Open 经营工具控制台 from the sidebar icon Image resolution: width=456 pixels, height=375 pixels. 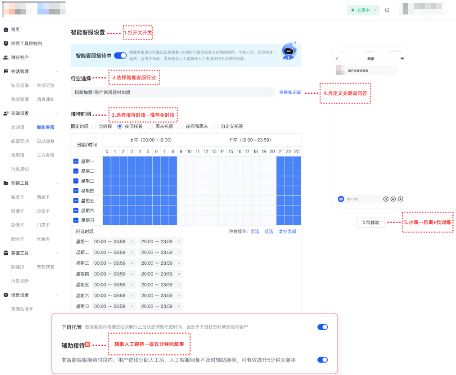tap(5, 43)
